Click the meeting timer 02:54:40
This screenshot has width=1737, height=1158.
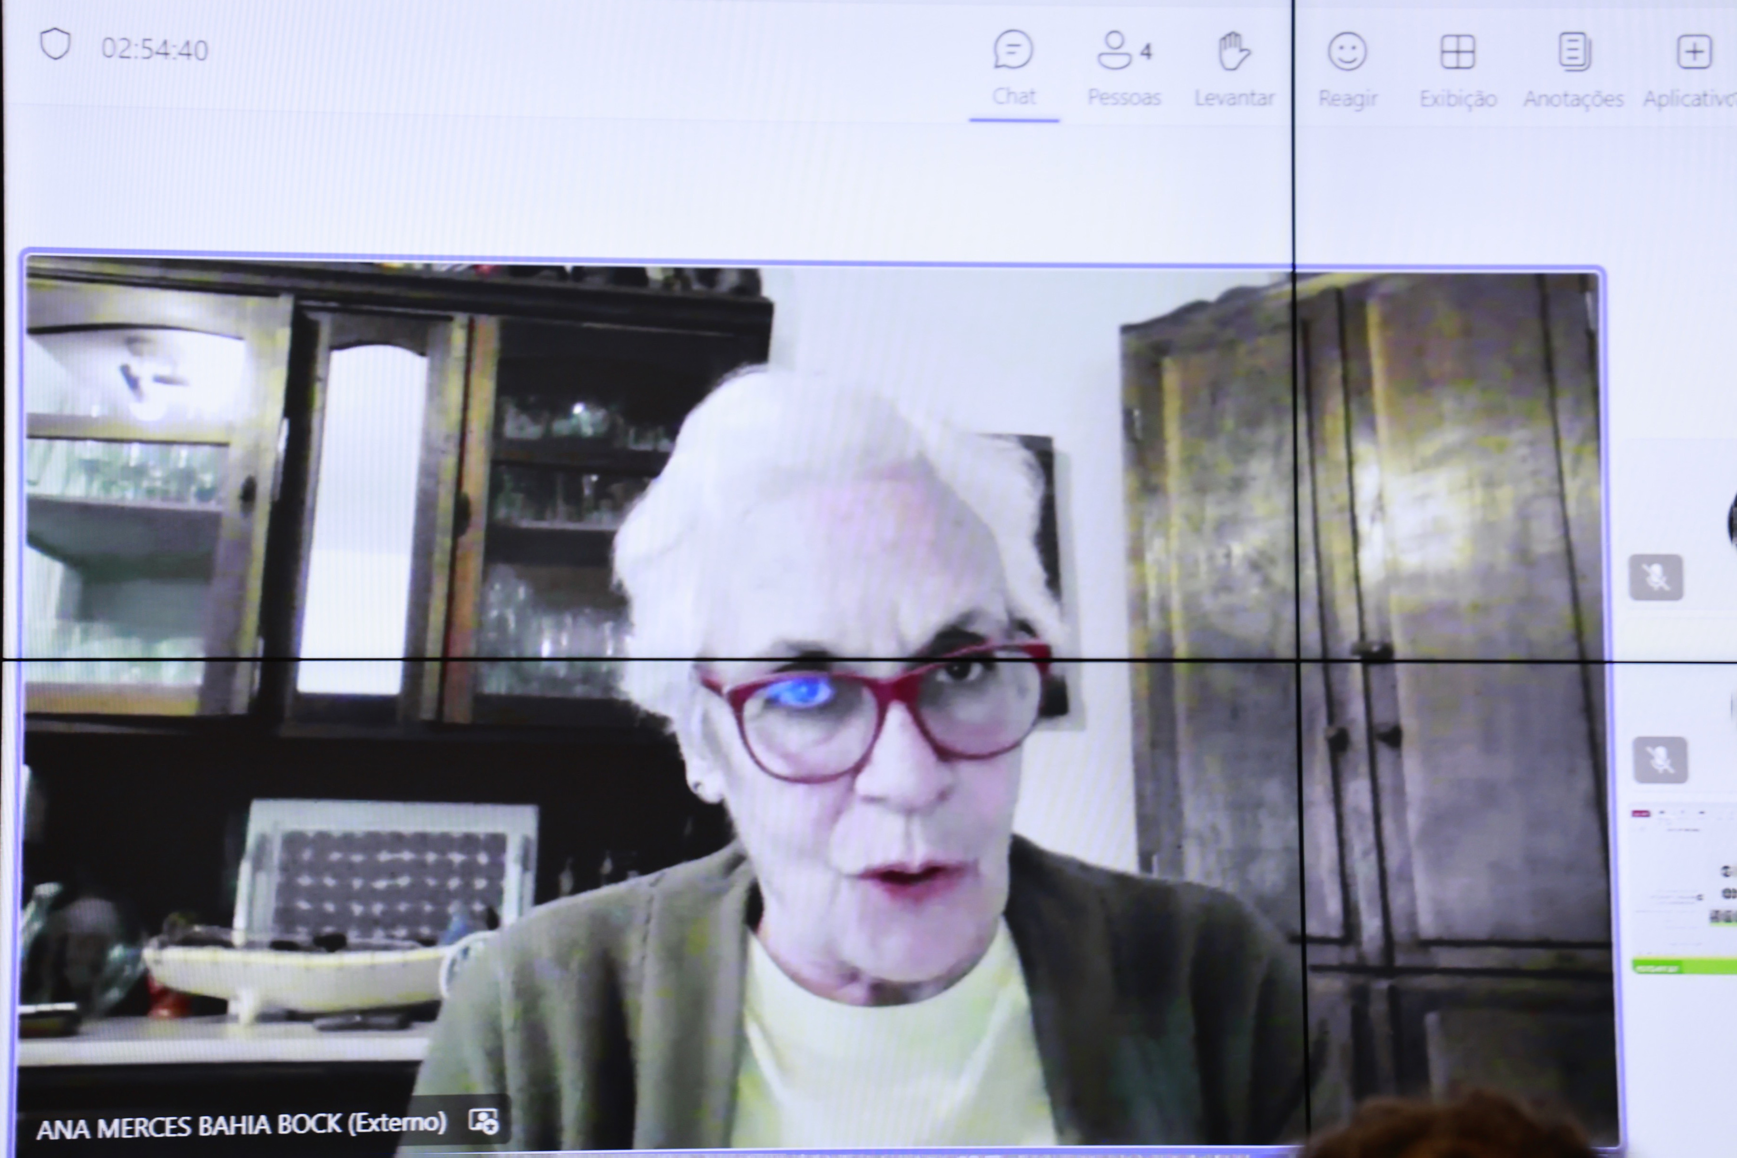click(x=154, y=49)
